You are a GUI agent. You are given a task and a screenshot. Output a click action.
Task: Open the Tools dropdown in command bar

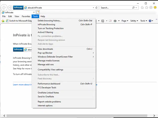144,21
